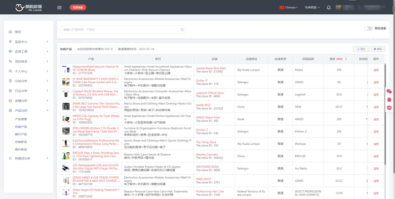Select 产品搜索 in the sidebar submenu
395x199 pixels.
pos(21,119)
